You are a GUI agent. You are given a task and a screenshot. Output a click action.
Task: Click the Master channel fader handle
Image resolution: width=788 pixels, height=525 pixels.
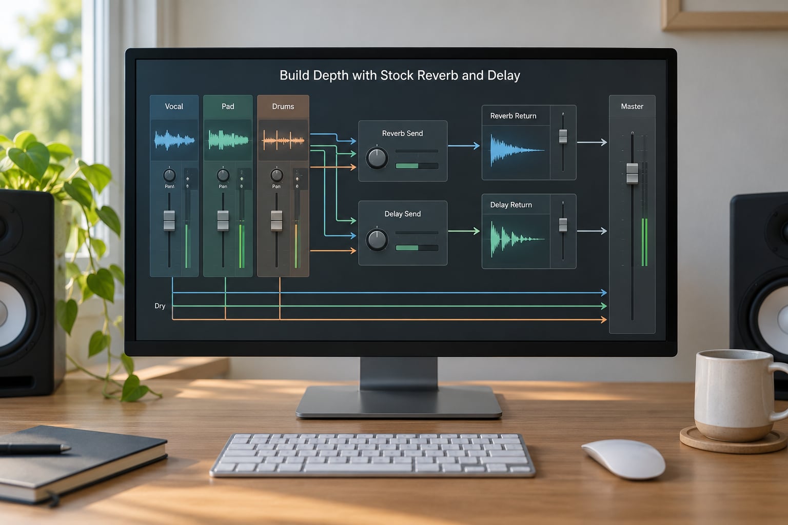coord(632,173)
